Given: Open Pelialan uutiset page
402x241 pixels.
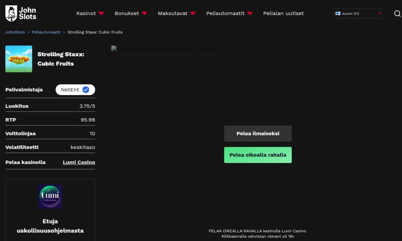Looking at the screenshot, I should pyautogui.click(x=283, y=13).
